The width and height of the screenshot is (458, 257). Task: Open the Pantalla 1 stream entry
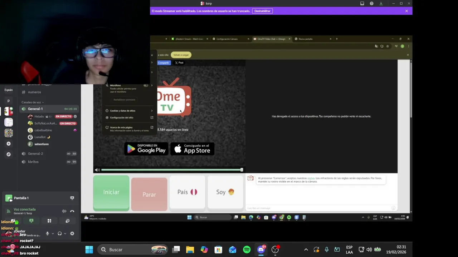21,198
